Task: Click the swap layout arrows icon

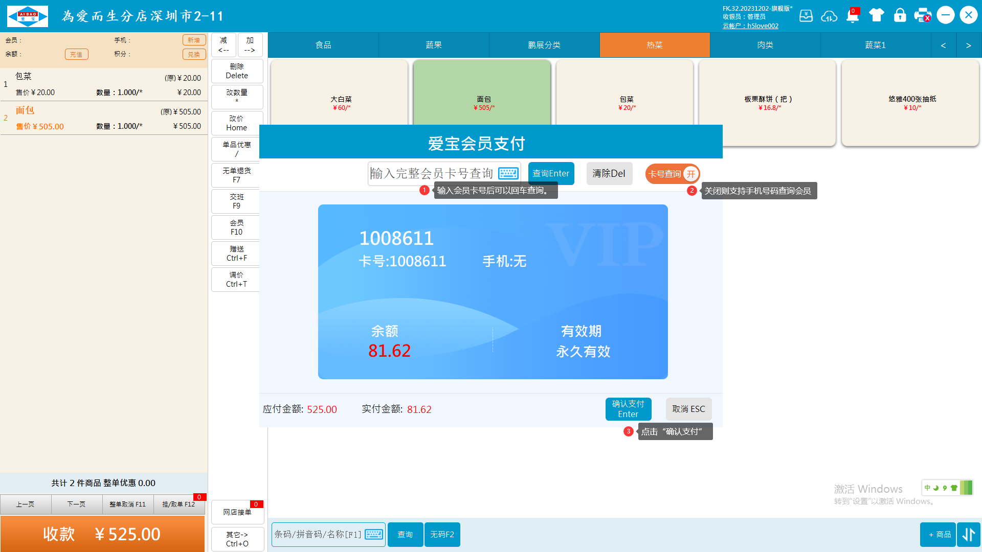Action: click(x=969, y=535)
